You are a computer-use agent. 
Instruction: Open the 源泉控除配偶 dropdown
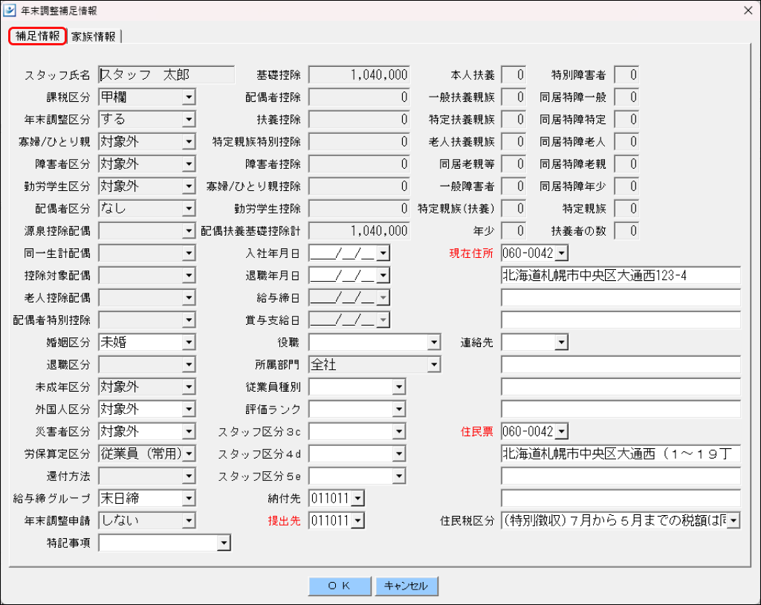[x=189, y=231]
